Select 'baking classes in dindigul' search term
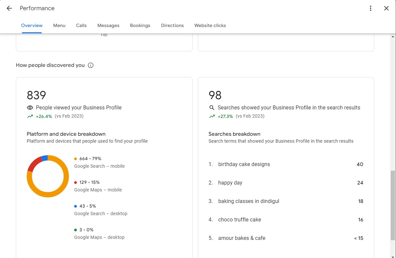Viewport: 396px width, 258px height. click(249, 201)
